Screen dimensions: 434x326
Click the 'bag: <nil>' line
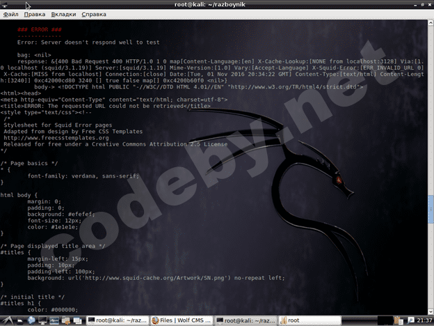[34, 55]
